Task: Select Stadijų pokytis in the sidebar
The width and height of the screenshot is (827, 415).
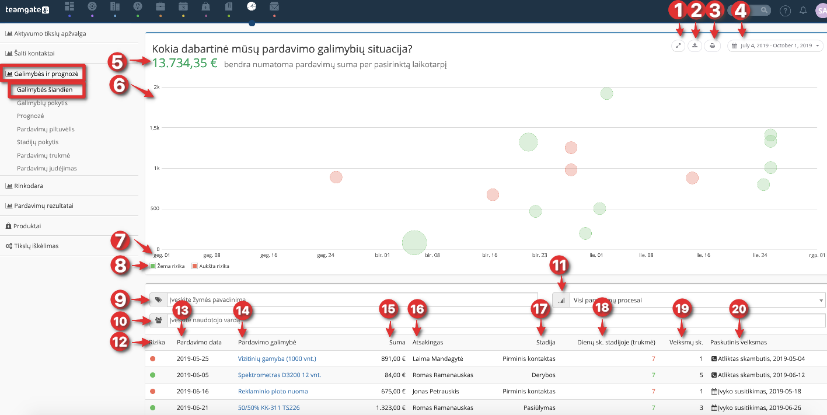Action: [37, 142]
